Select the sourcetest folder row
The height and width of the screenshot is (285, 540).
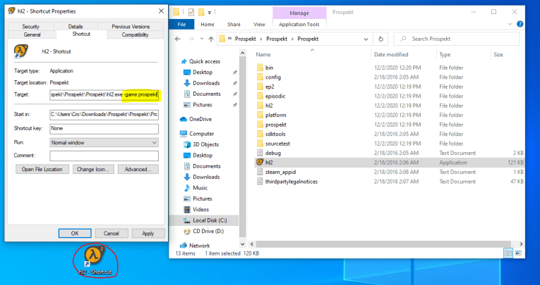click(389, 144)
